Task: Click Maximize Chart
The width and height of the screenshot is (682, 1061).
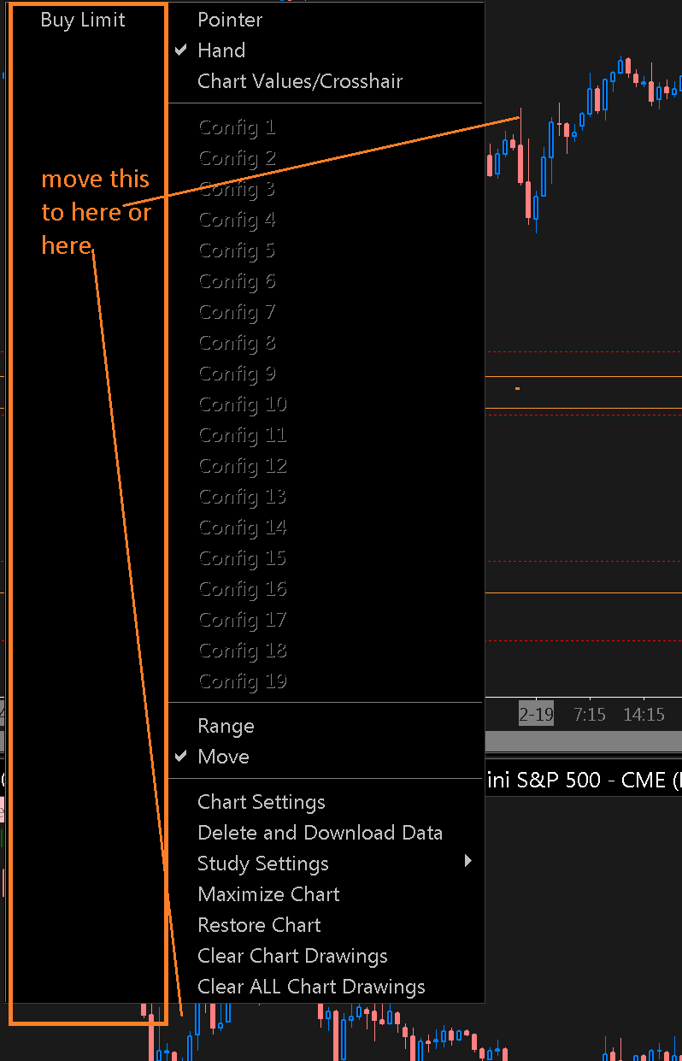Action: coord(268,894)
